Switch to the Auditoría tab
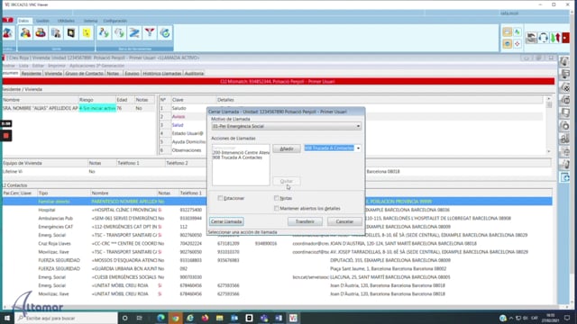Screen dimensions: 577x324 click(195, 74)
